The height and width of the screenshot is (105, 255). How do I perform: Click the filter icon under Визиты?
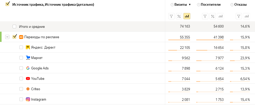pos(171,16)
